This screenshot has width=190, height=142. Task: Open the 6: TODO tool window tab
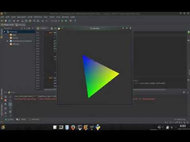(21, 119)
